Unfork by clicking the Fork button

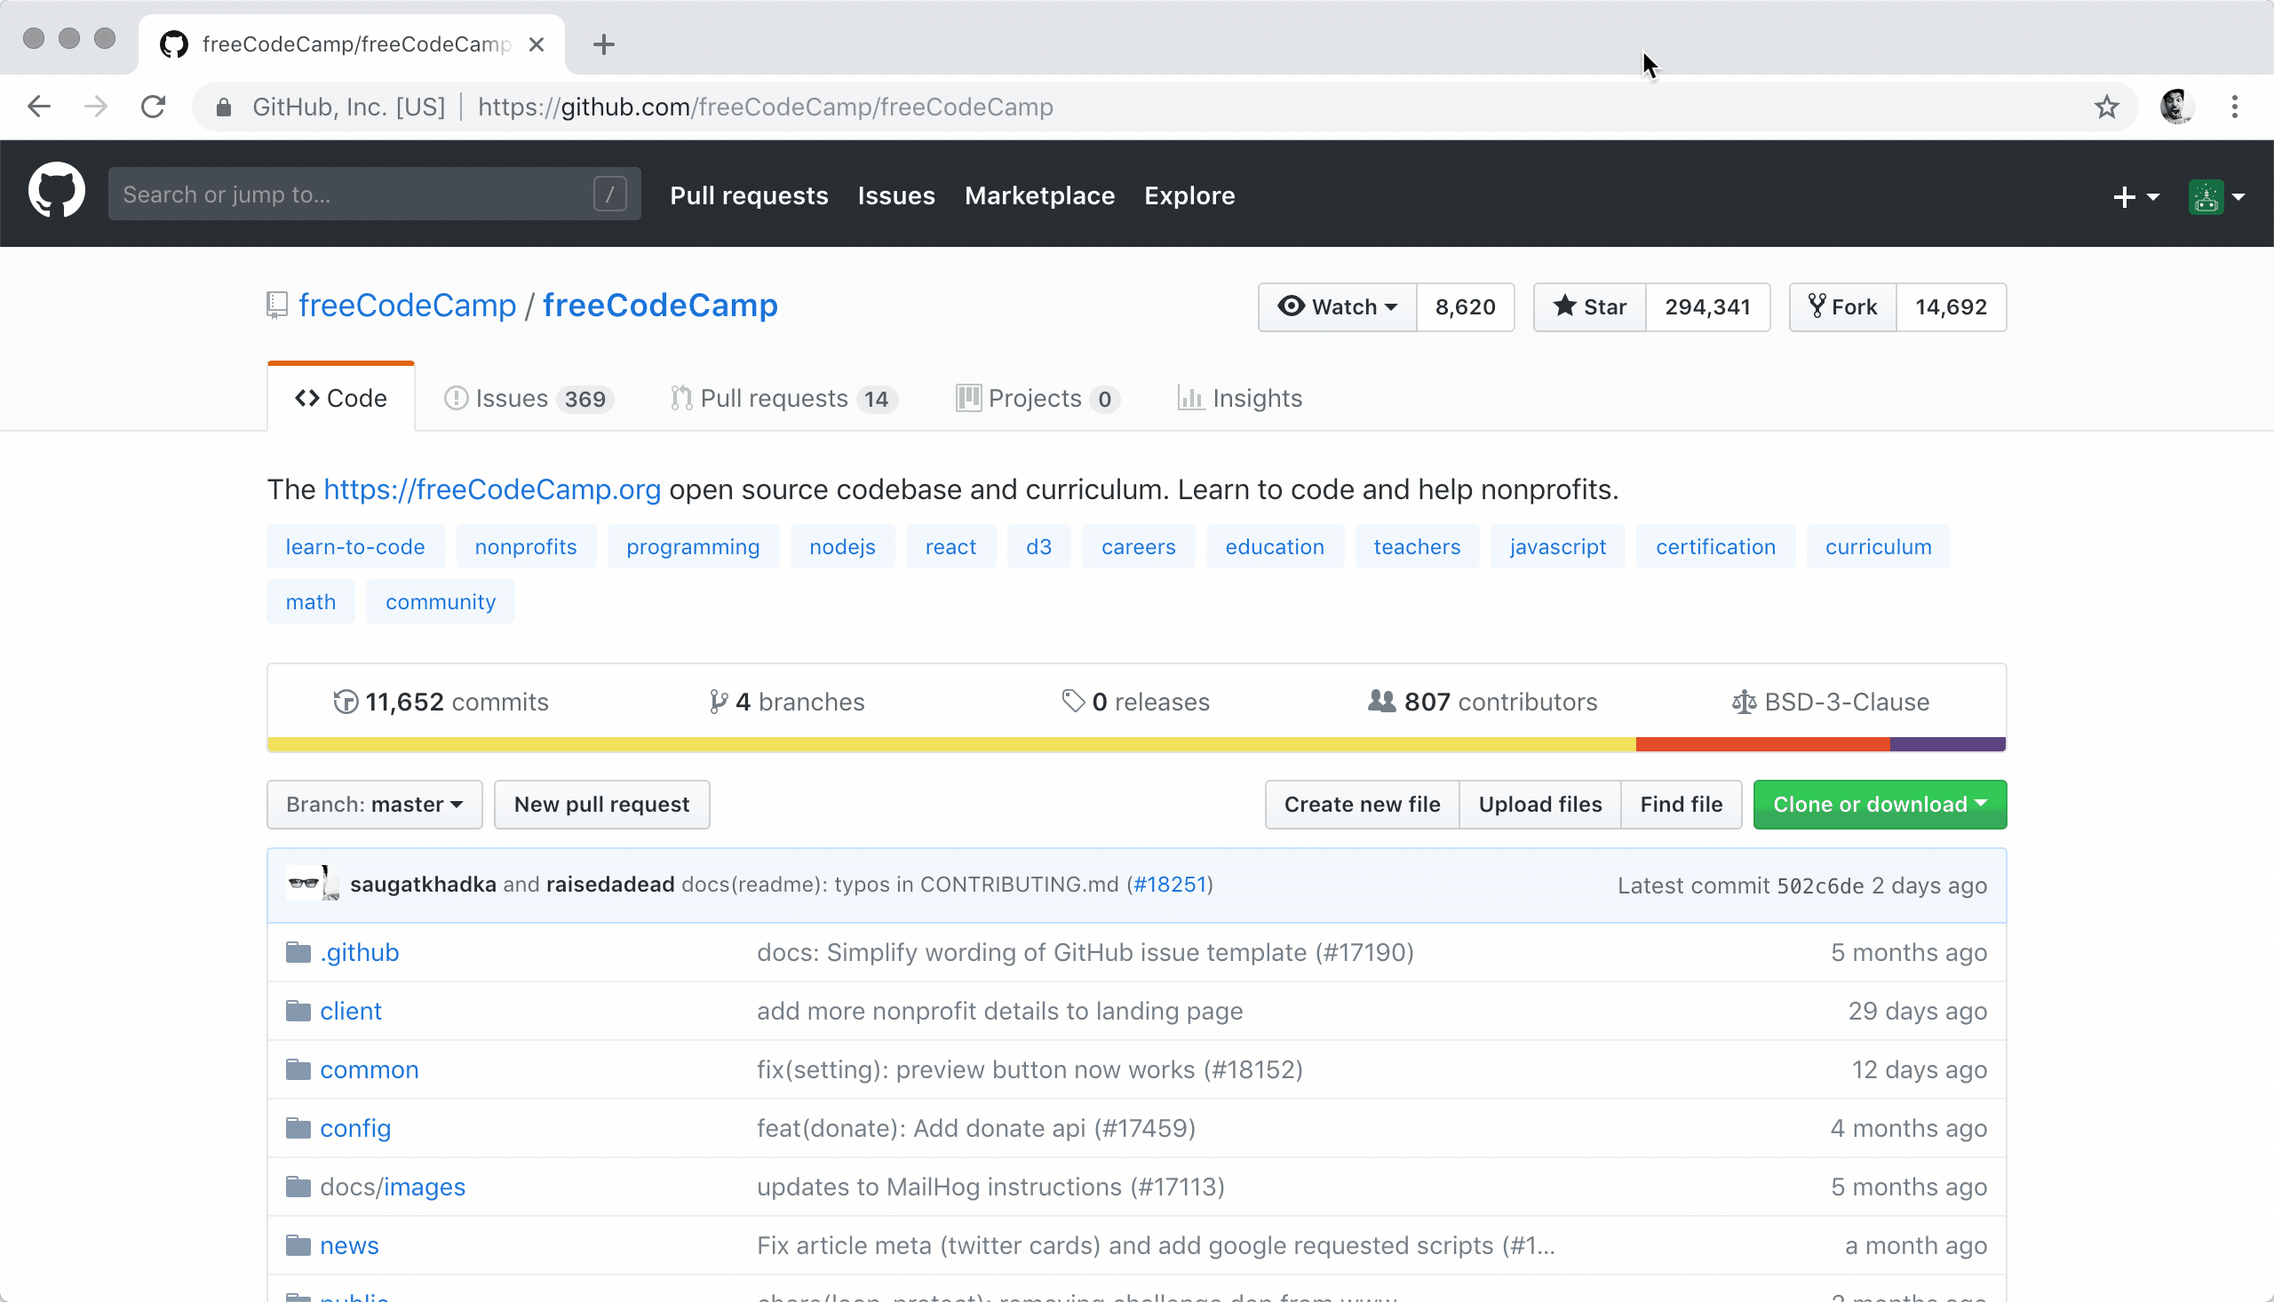(1842, 306)
